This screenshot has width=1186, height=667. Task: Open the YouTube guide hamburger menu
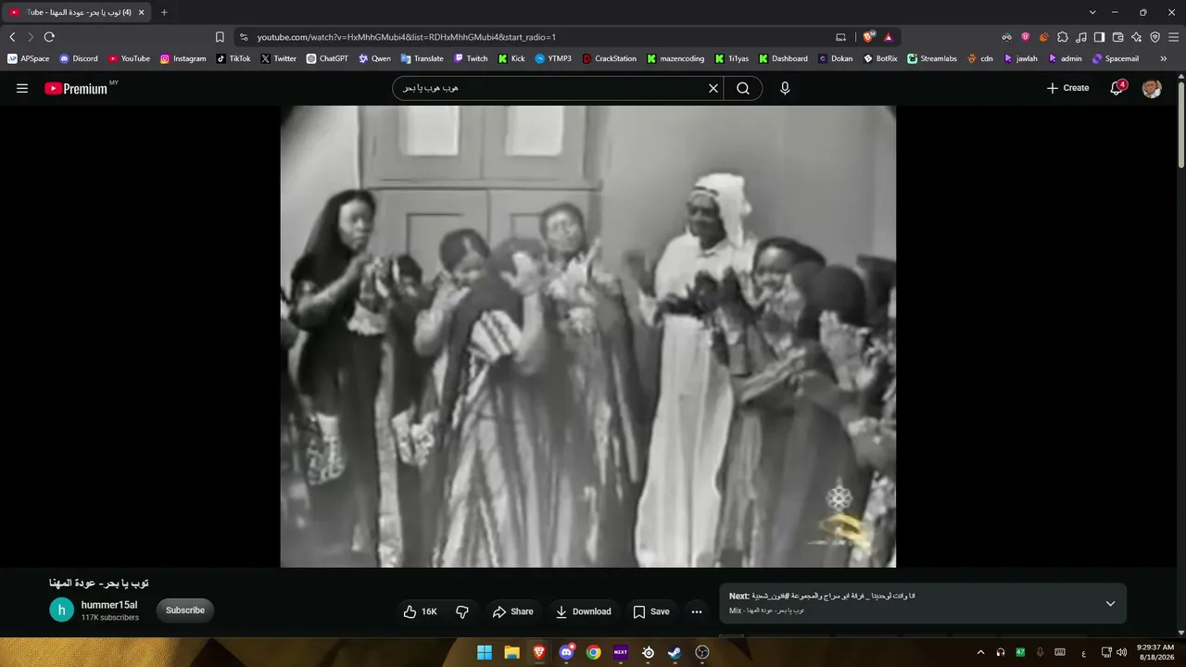click(22, 88)
